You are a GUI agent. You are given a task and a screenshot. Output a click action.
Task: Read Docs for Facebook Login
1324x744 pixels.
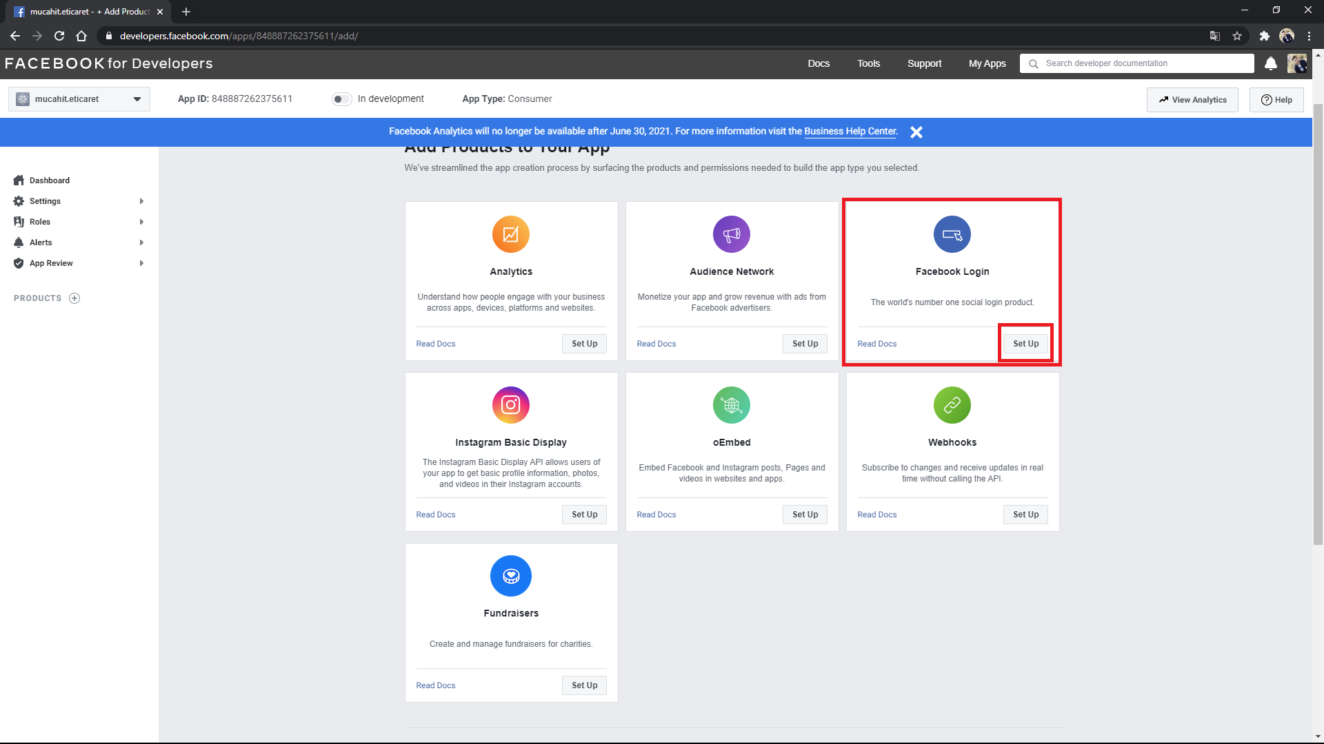tap(877, 344)
